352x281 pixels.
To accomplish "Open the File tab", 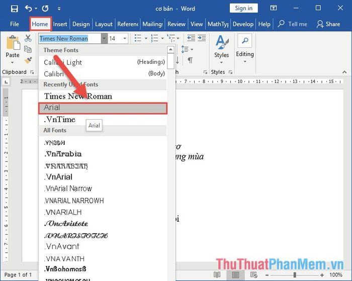I will 15,24.
